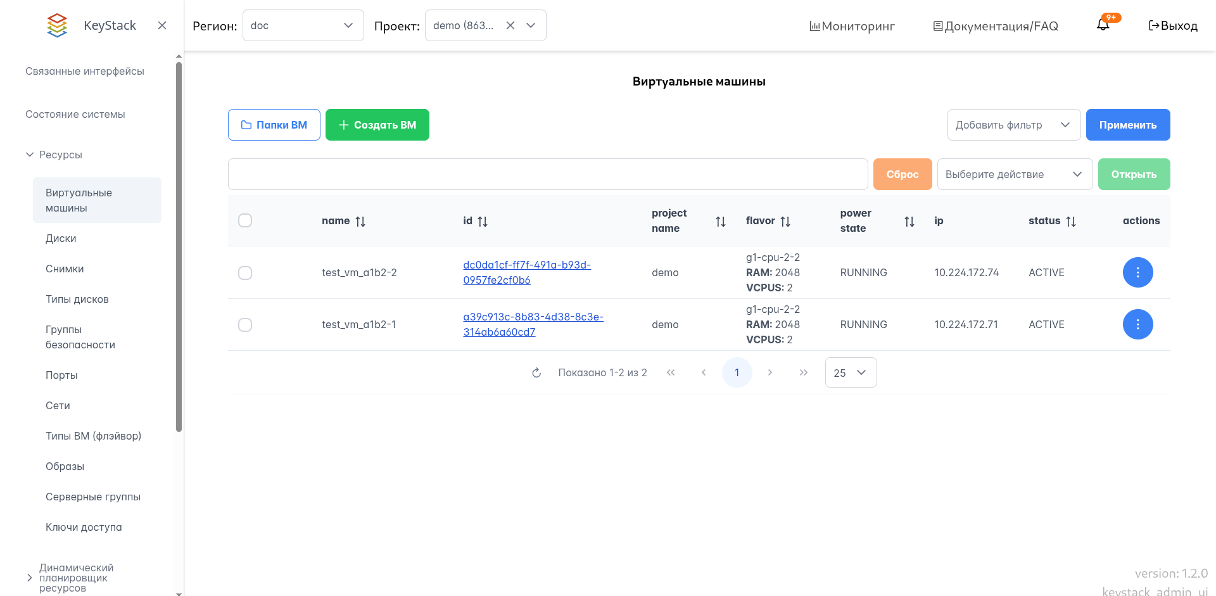1216x596 pixels.
Task: Sort table by status column
Action: (x=1070, y=221)
